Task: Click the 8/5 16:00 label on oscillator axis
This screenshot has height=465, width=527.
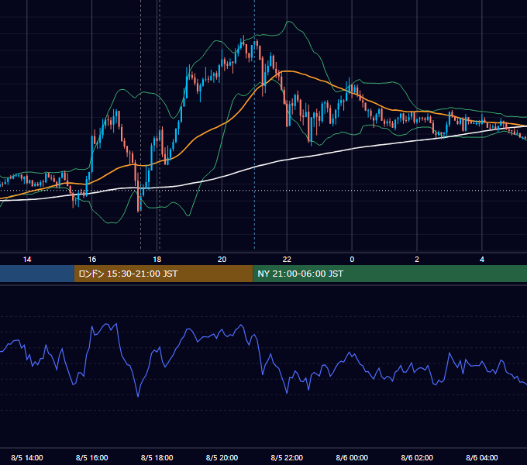Action: click(x=91, y=457)
